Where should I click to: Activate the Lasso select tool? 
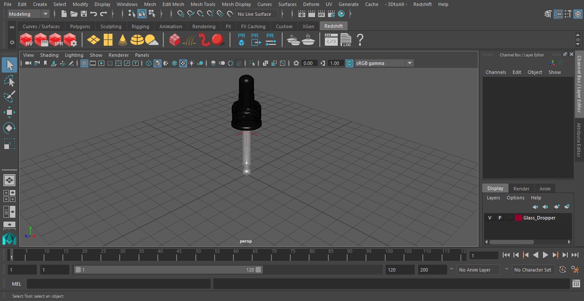(9, 81)
